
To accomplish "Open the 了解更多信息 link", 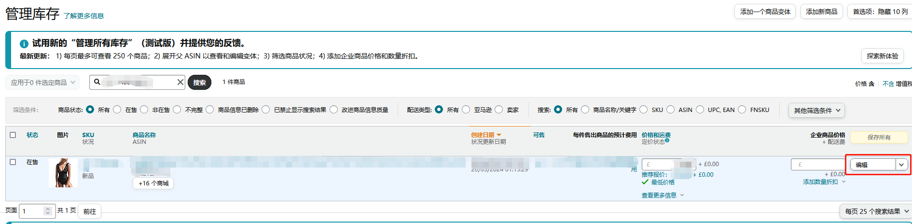I will pyautogui.click(x=83, y=16).
